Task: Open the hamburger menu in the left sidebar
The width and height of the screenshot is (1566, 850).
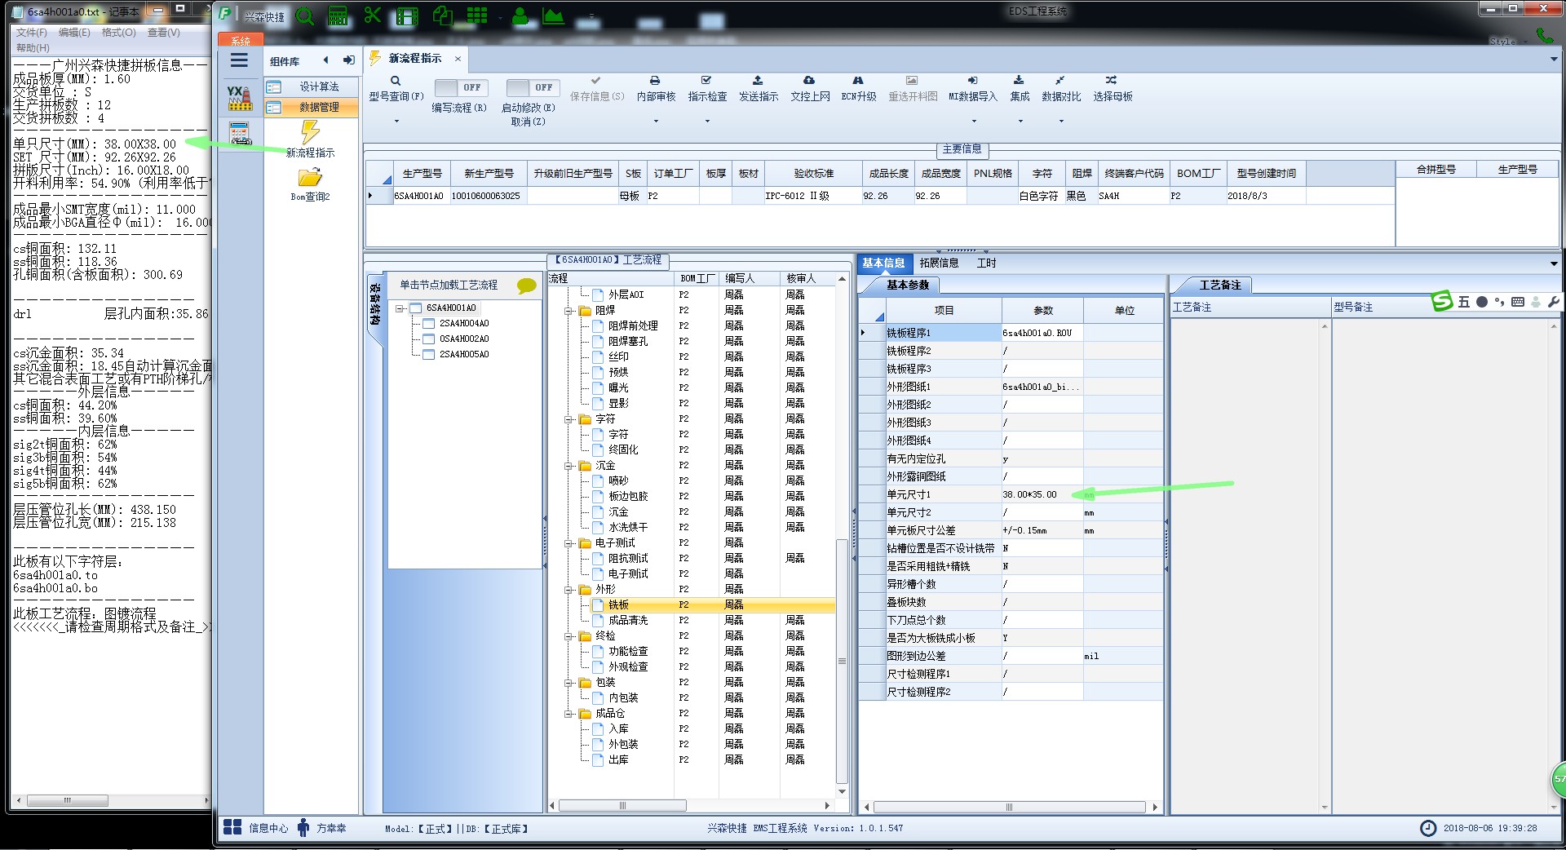Action: (239, 60)
